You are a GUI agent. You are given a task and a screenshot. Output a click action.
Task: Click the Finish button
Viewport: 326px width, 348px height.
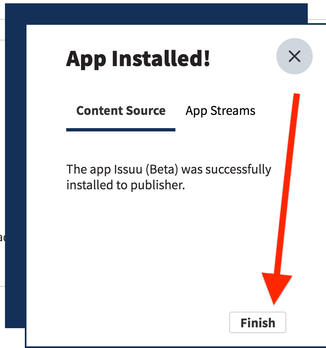coord(258,322)
